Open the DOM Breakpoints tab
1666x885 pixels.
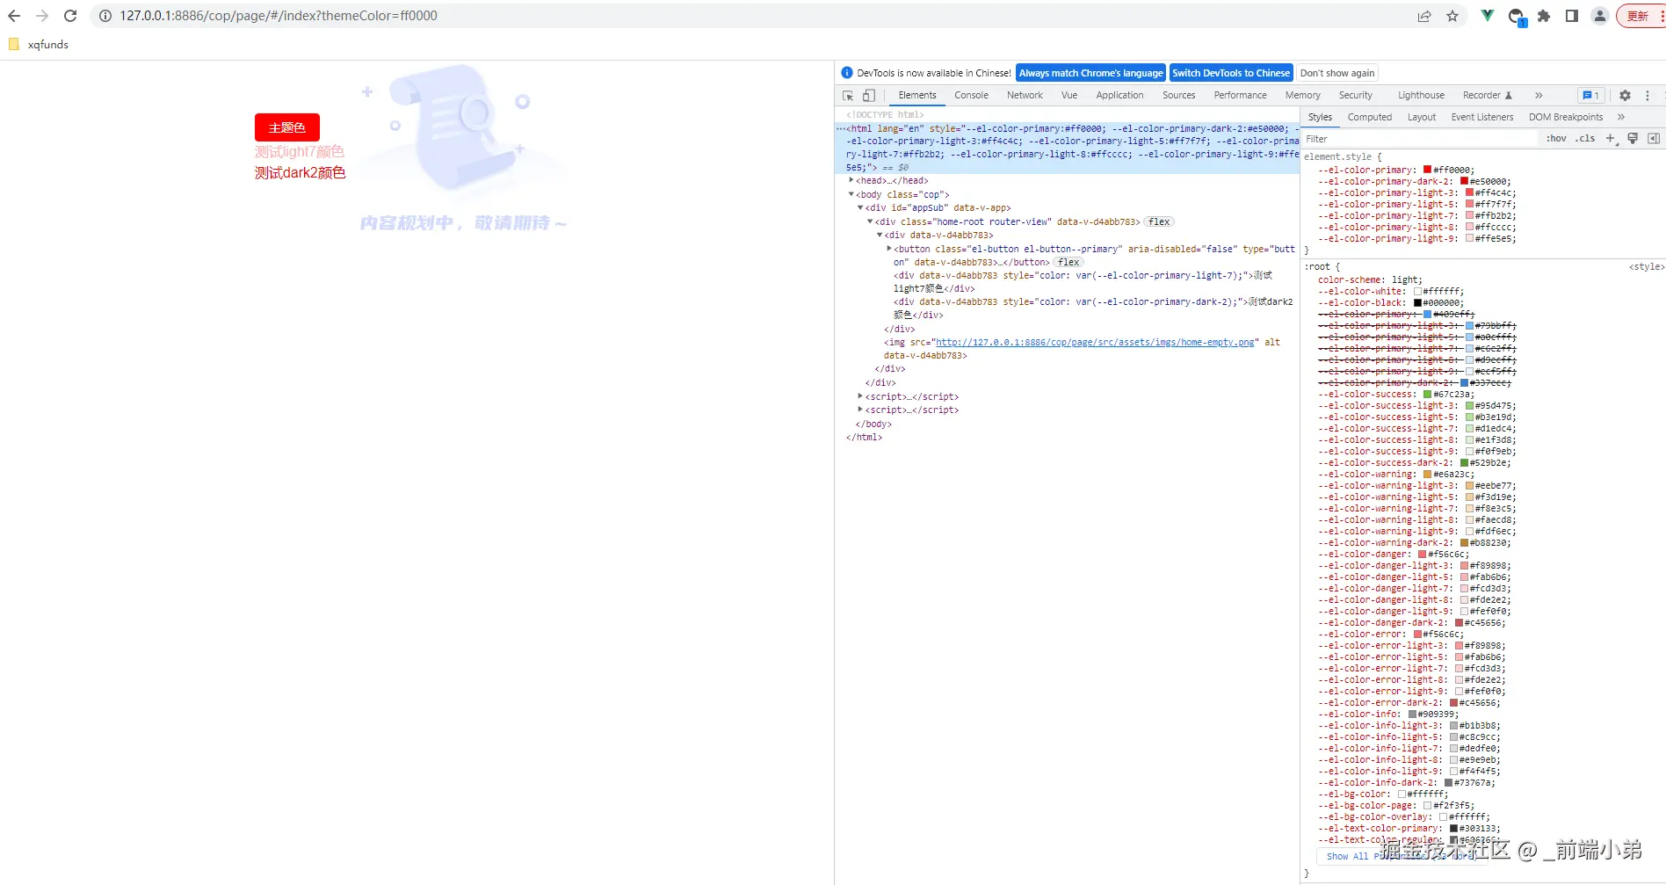coord(1565,118)
